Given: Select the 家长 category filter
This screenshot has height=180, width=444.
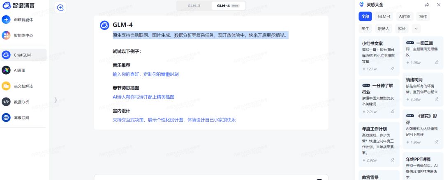Looking at the screenshot, I should (402, 29).
